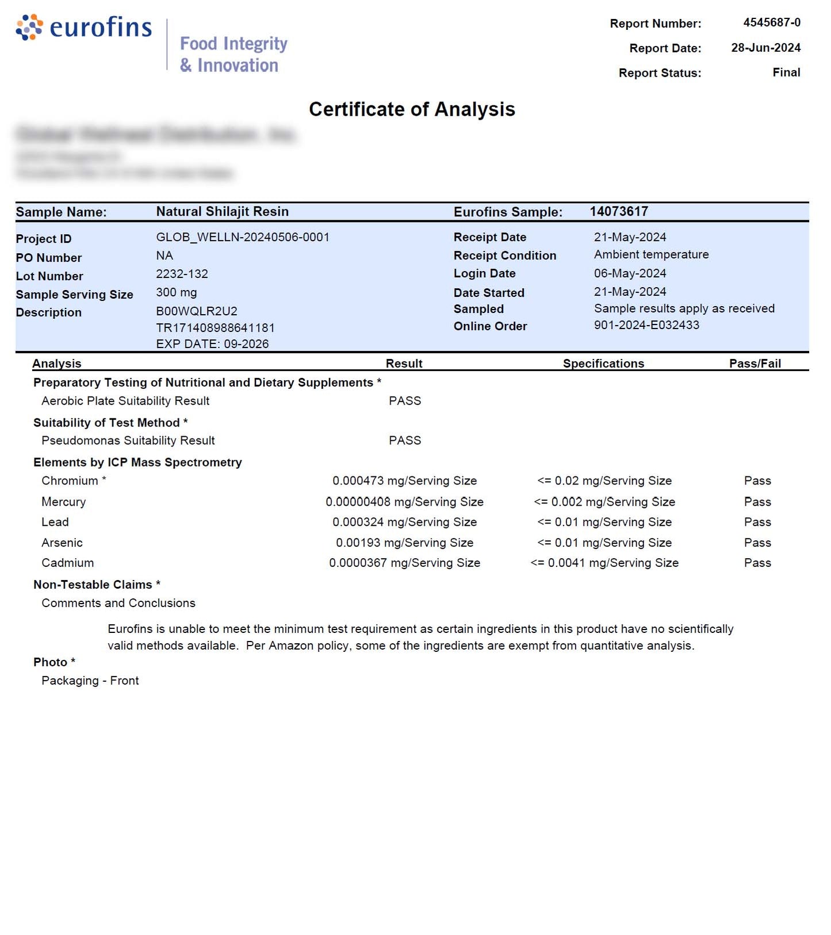Screen dimensions: 831x935
Task: Select Chromium result 0.000473 mg/Serving Size
Action: click(x=404, y=480)
